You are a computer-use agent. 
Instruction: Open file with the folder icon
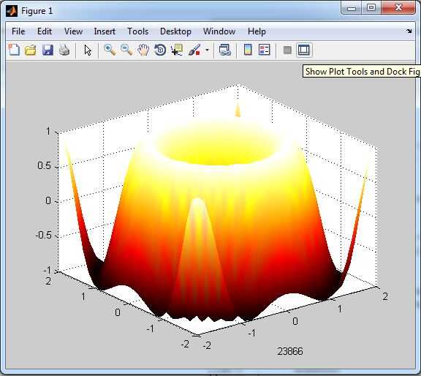coord(31,50)
